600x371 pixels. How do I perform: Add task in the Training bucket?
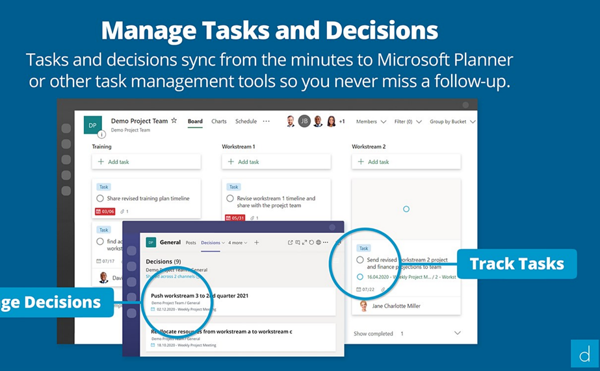click(x=146, y=162)
